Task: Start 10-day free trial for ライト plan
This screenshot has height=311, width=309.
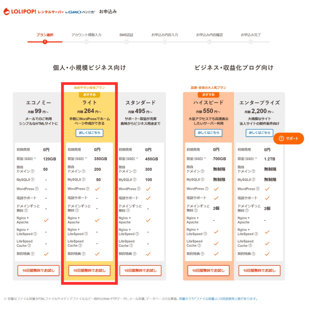Action: (89, 270)
